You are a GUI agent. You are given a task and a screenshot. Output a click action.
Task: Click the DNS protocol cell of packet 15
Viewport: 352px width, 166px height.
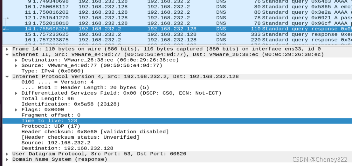(x=221, y=34)
